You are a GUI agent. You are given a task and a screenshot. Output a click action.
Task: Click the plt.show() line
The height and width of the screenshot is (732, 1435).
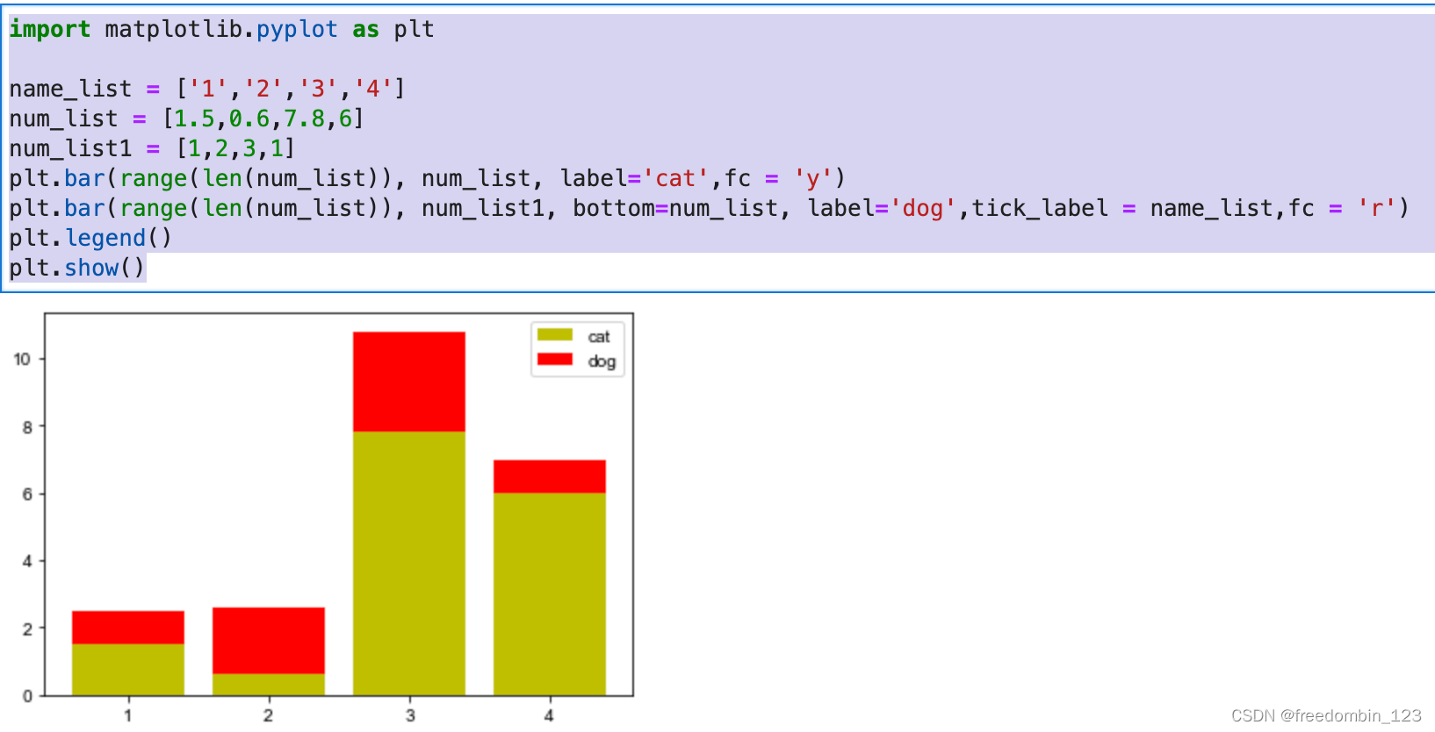pos(77,268)
